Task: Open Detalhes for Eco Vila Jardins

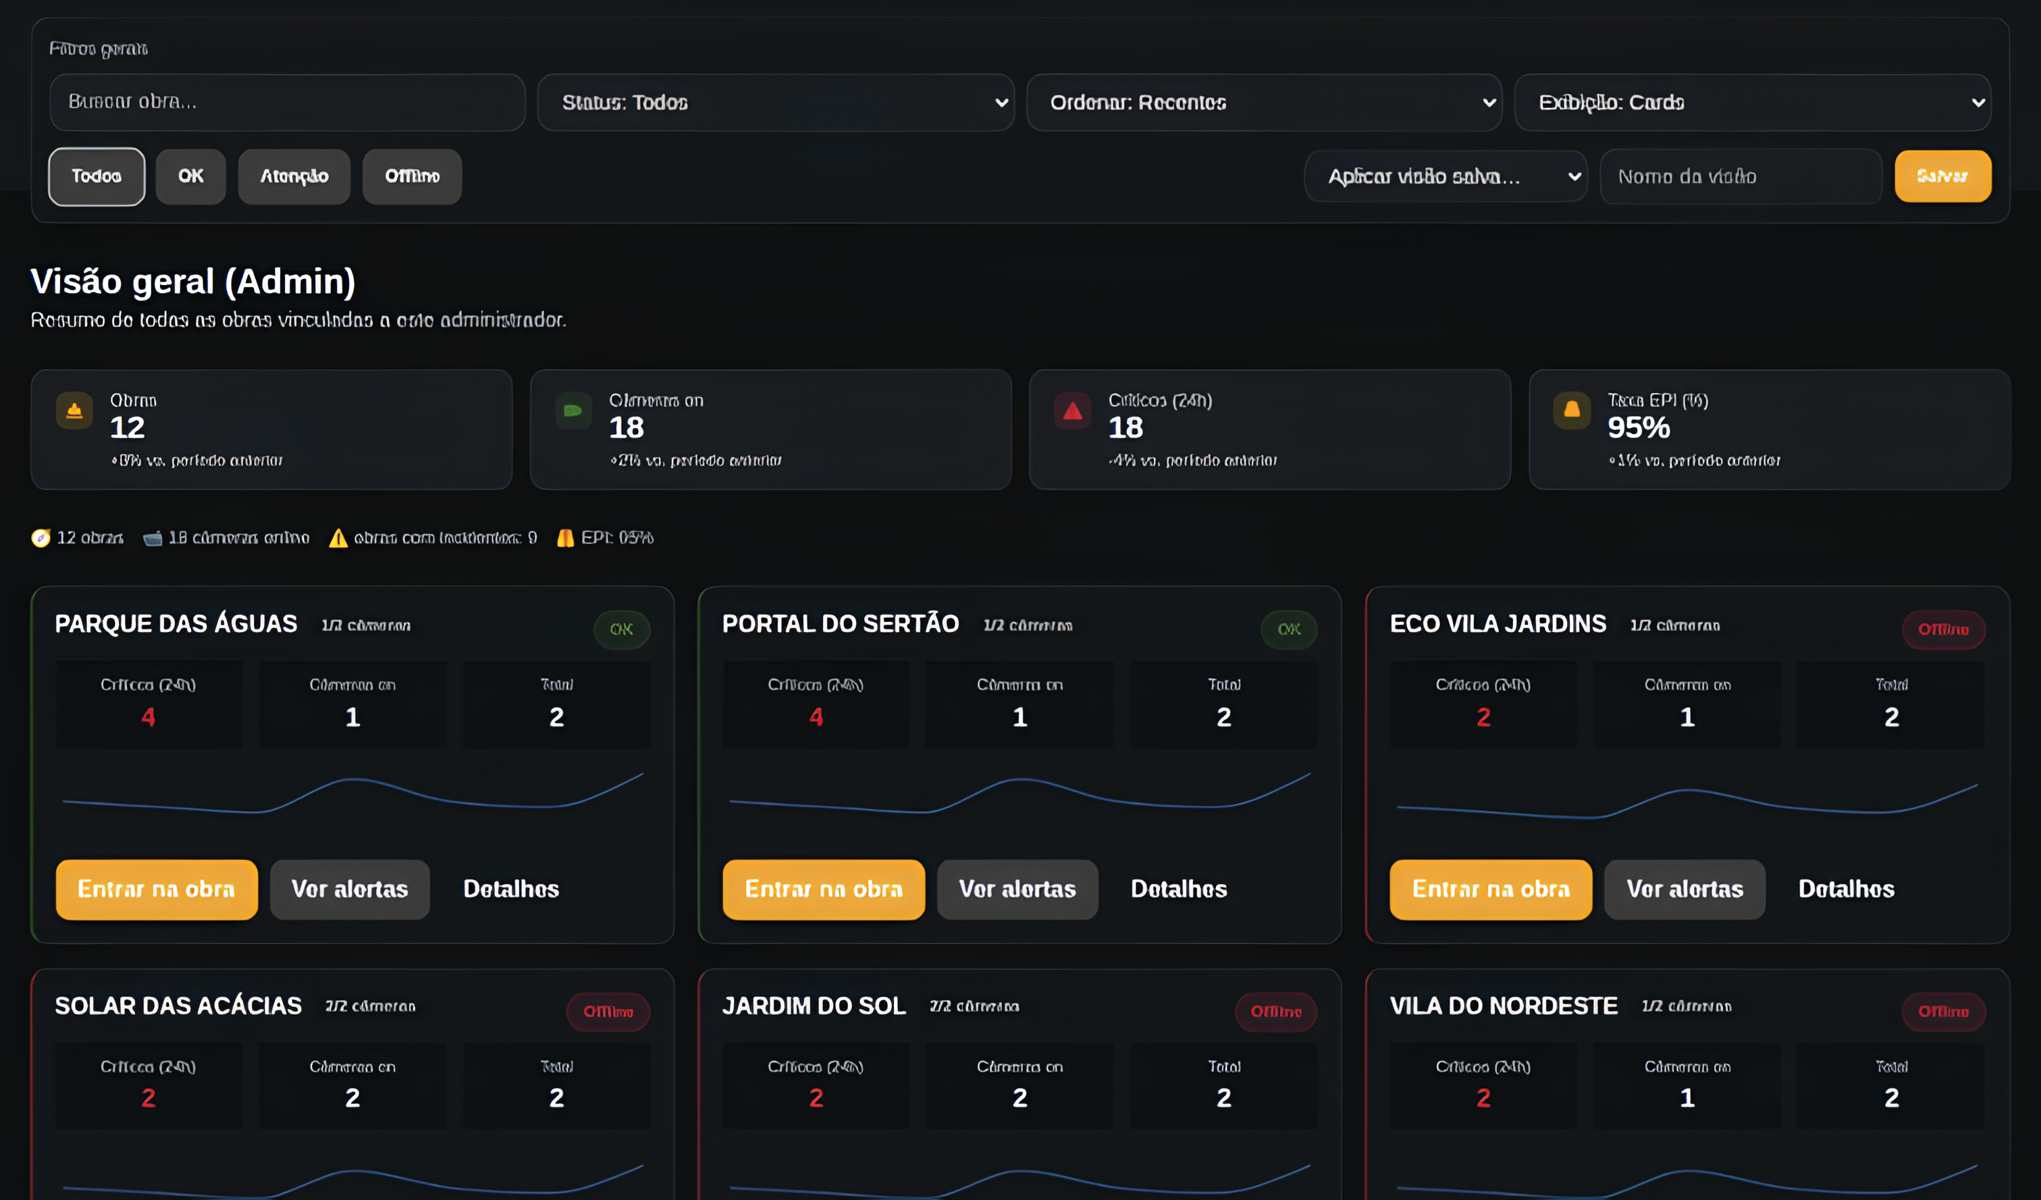Action: pos(1846,889)
